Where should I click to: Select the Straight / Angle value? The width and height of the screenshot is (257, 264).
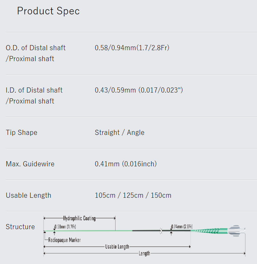point(119,133)
